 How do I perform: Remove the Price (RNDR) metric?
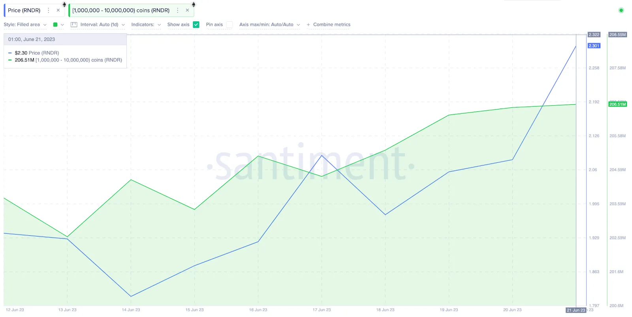click(x=58, y=10)
